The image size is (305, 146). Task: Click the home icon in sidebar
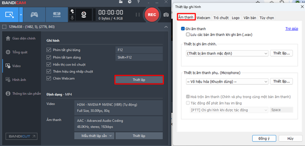pos(8,38)
